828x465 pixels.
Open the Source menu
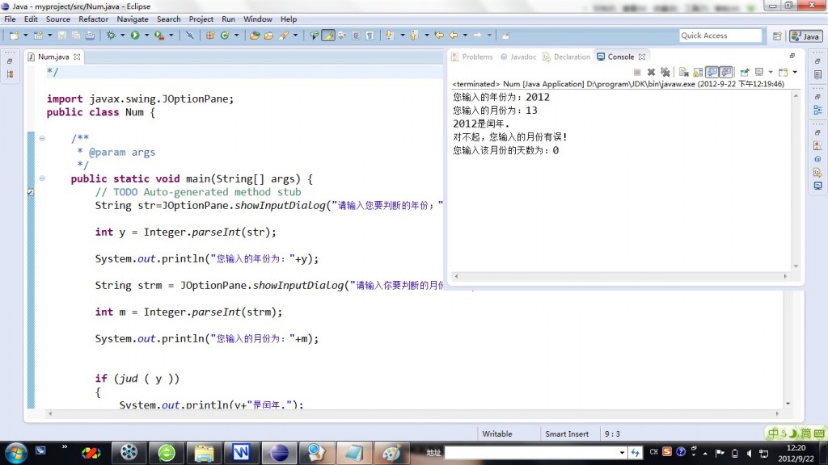pyautogui.click(x=58, y=19)
